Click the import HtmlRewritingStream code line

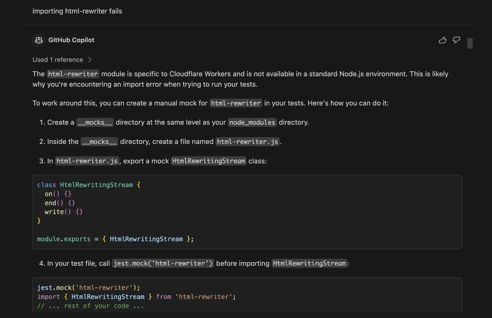coord(137,297)
